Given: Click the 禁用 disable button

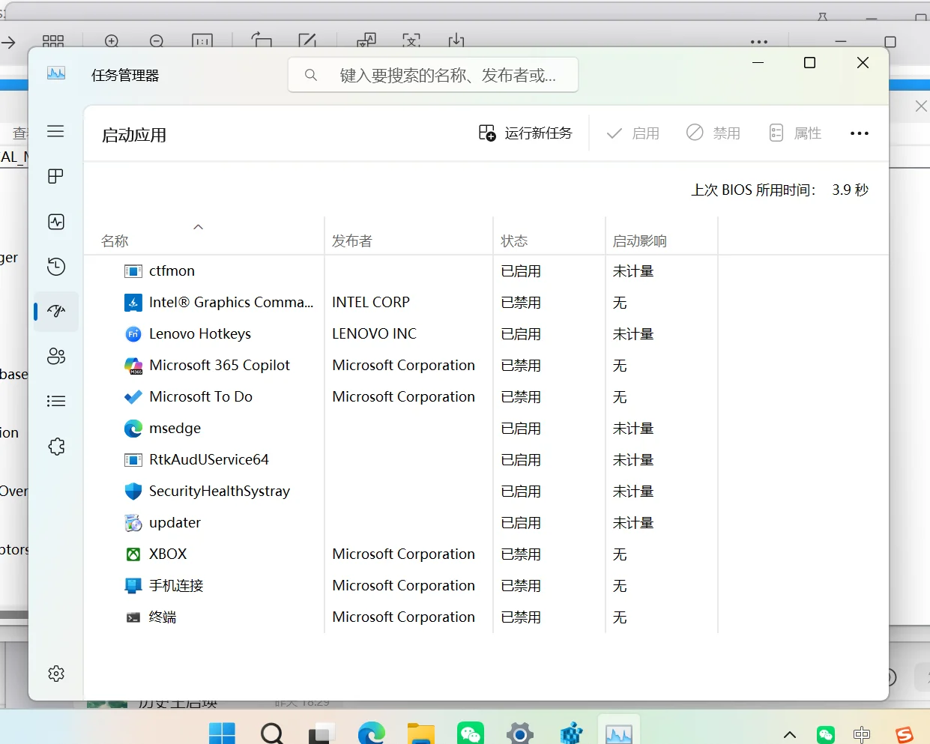Looking at the screenshot, I should 713,133.
